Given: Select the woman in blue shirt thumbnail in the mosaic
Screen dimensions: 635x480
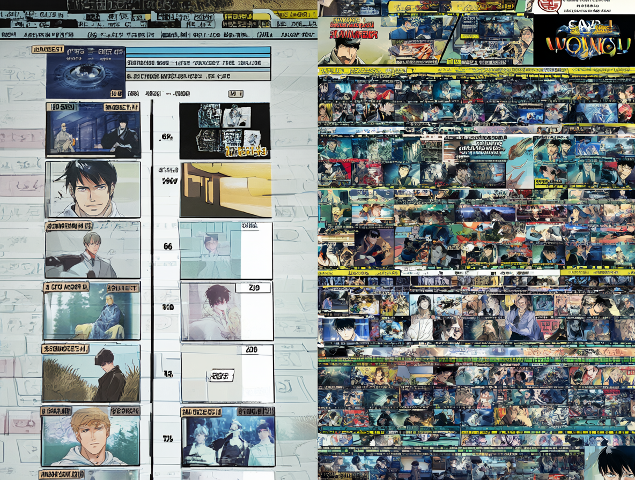Looking at the screenshot, I should 523,318.
